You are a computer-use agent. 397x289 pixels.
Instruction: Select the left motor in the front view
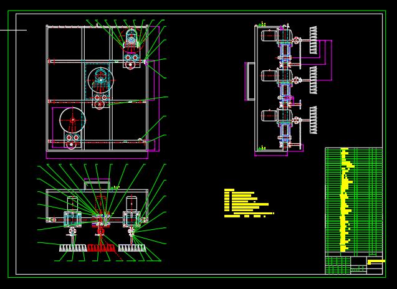(72, 204)
